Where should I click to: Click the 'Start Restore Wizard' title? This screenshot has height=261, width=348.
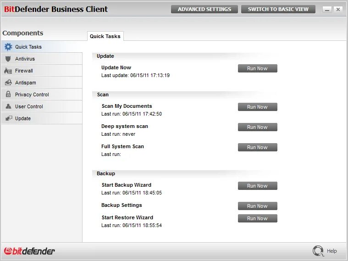pos(127,217)
